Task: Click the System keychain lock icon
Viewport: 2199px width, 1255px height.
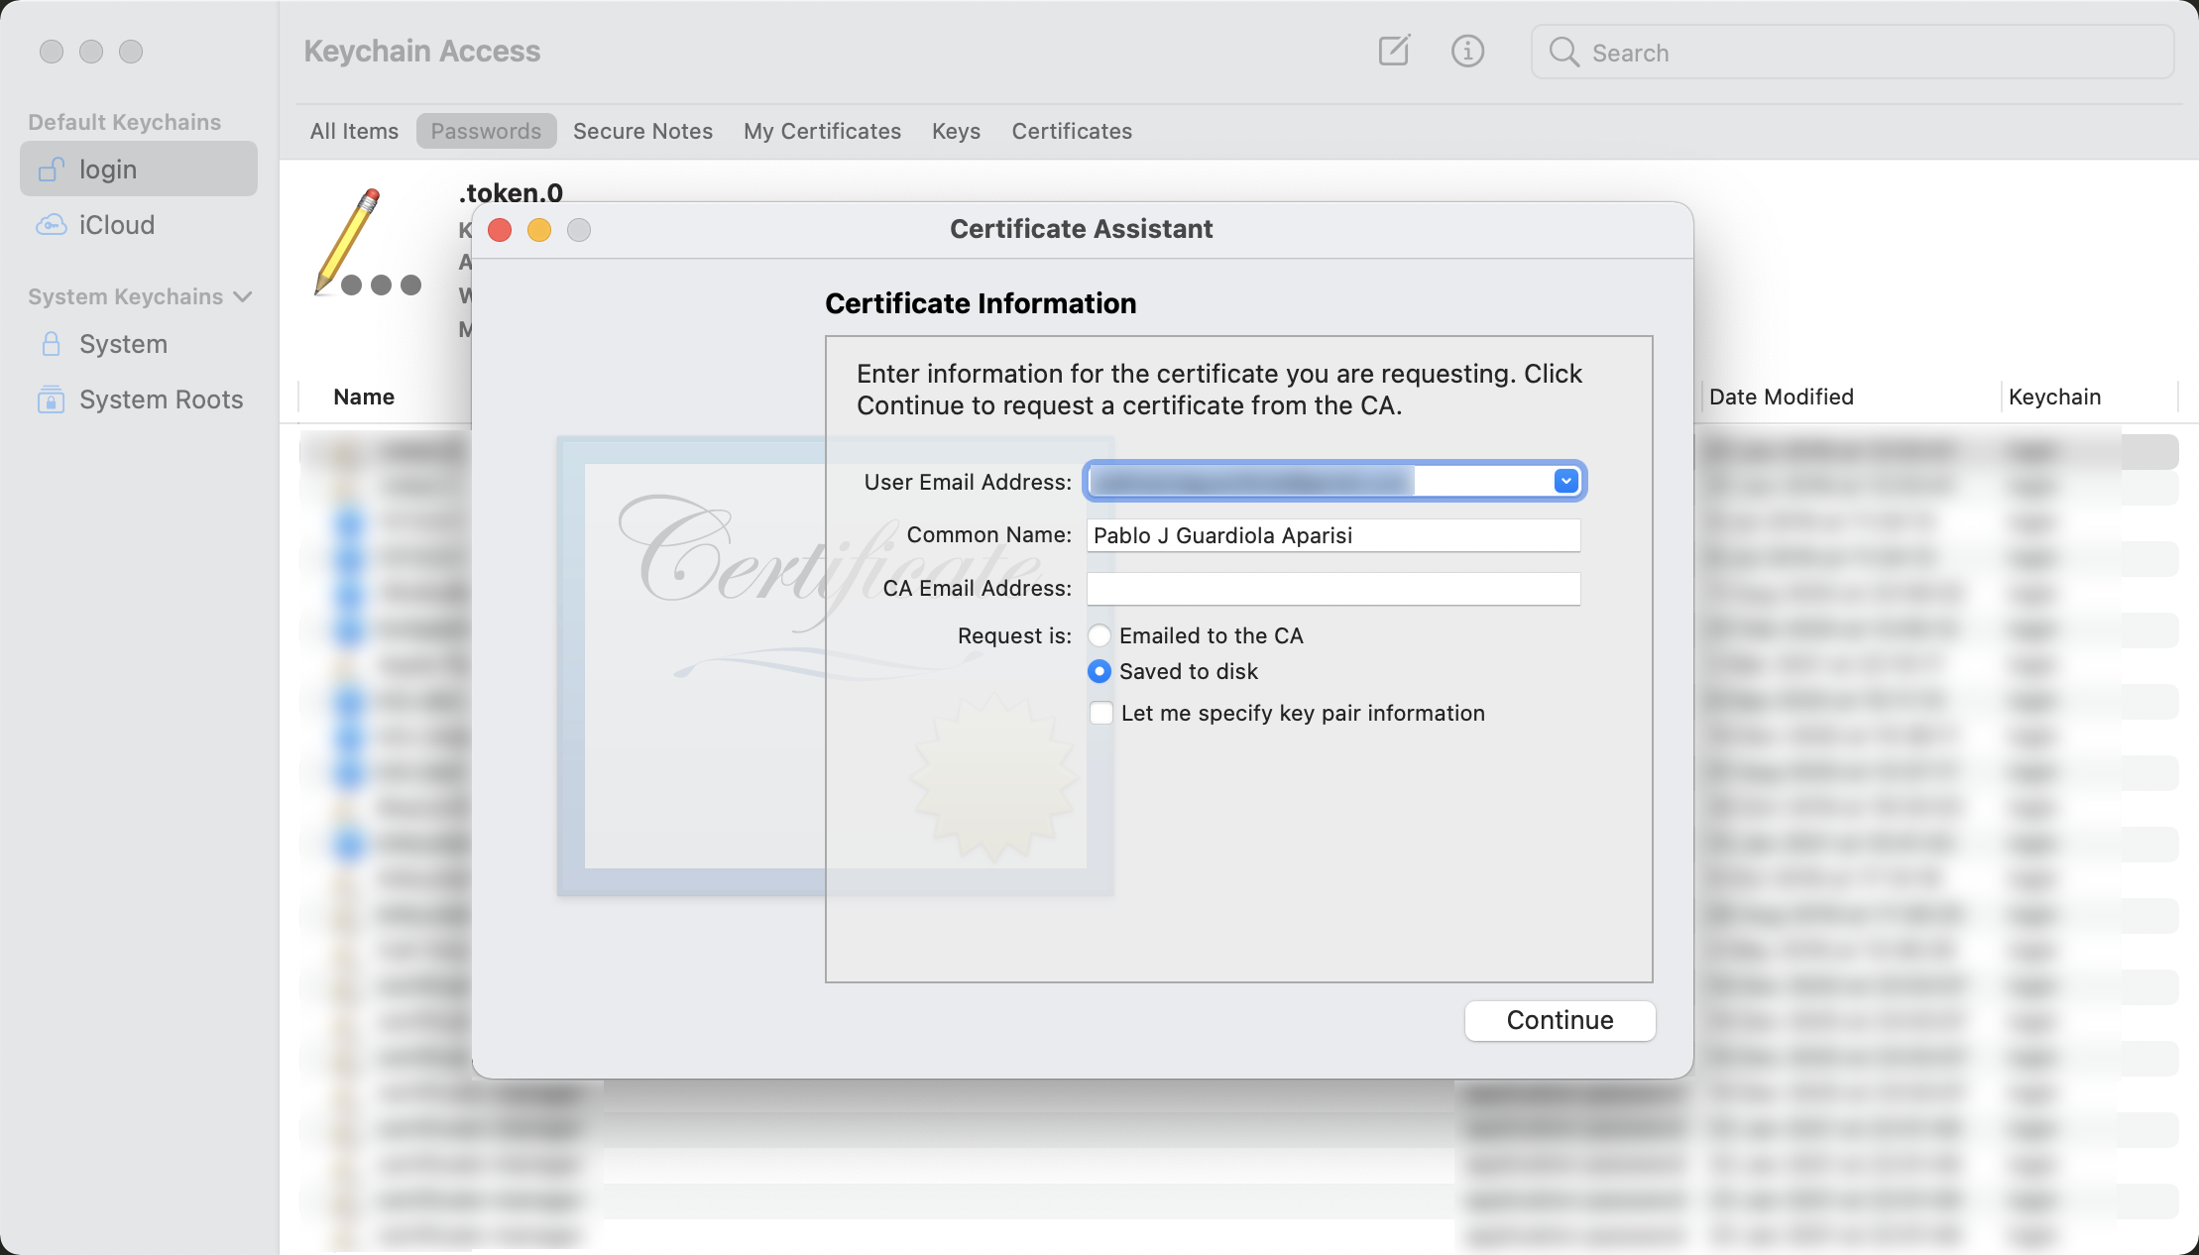Action: [52, 344]
